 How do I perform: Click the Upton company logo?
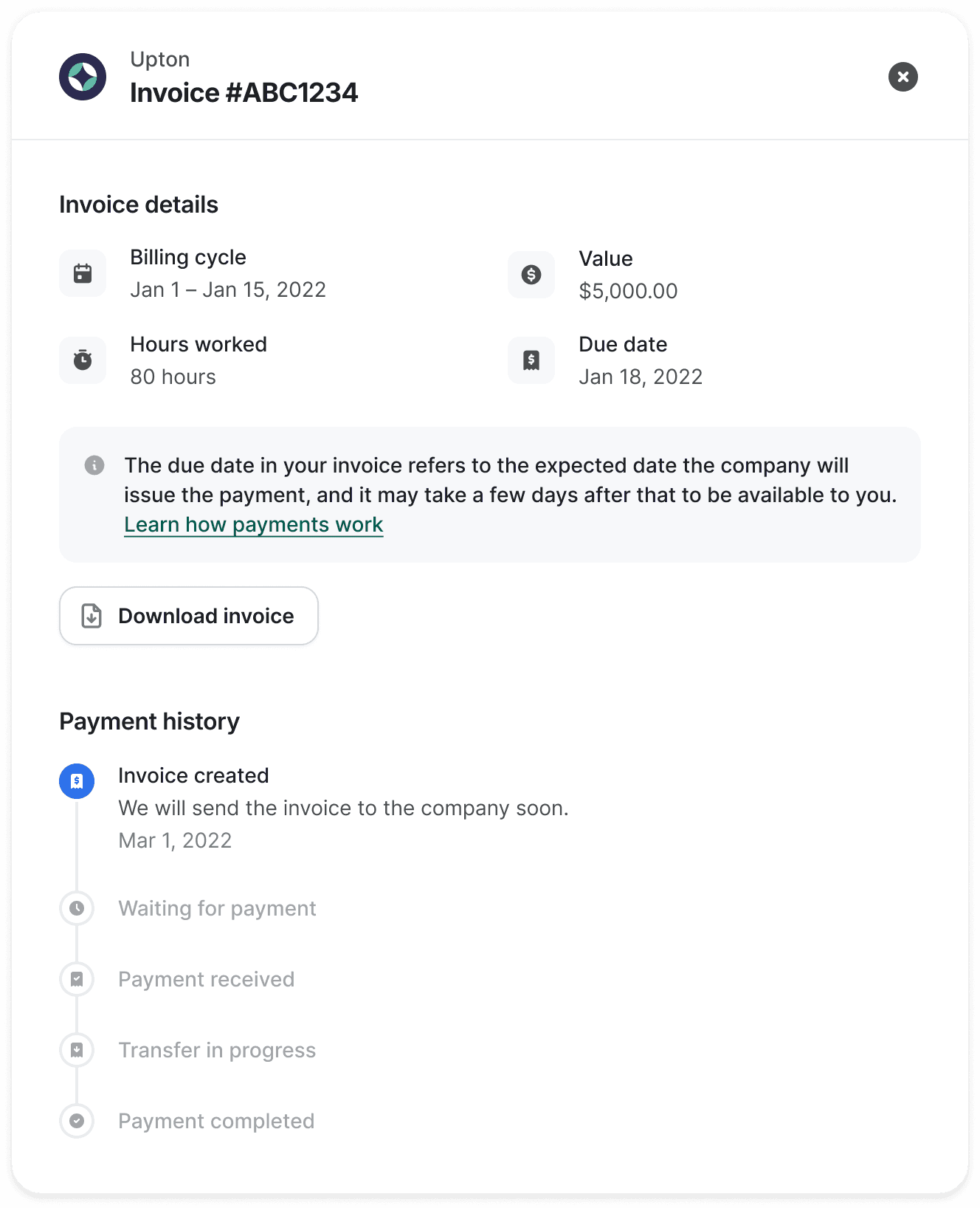(x=83, y=77)
